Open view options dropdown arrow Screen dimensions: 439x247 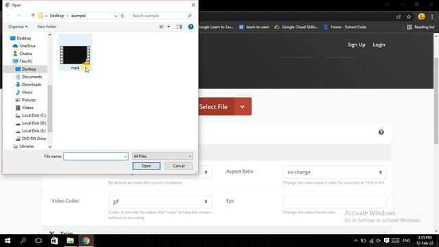click(169, 27)
